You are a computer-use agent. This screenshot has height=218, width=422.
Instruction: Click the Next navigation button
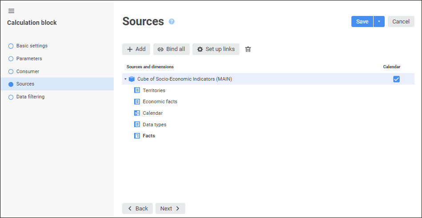(x=170, y=208)
